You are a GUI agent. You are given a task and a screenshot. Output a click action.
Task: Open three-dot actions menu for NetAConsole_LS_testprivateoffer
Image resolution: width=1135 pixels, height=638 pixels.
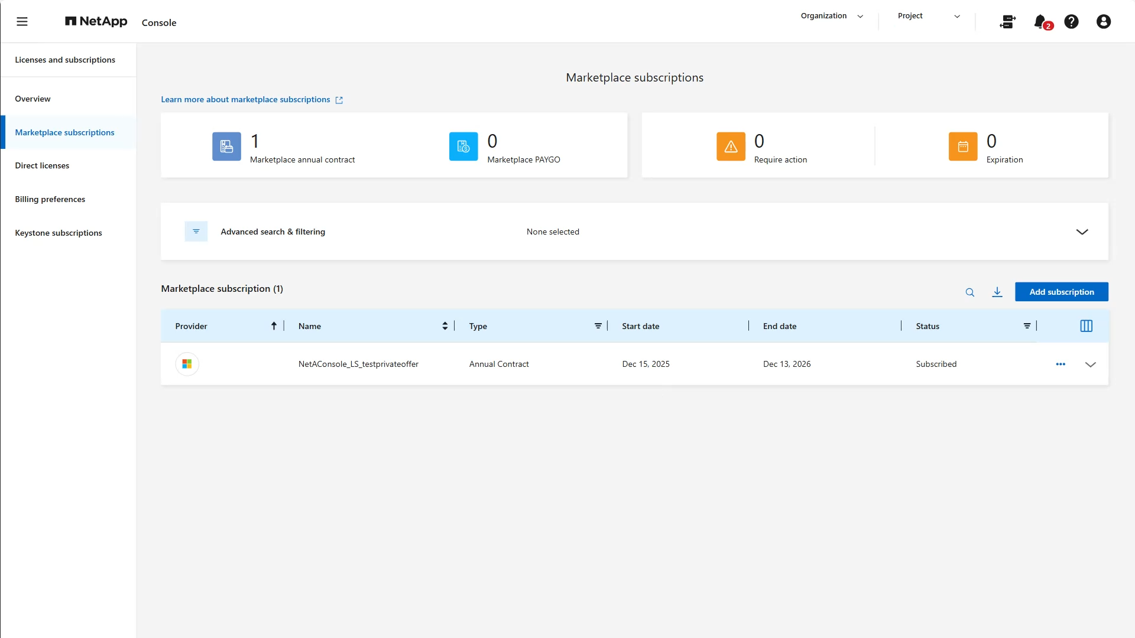click(x=1061, y=364)
